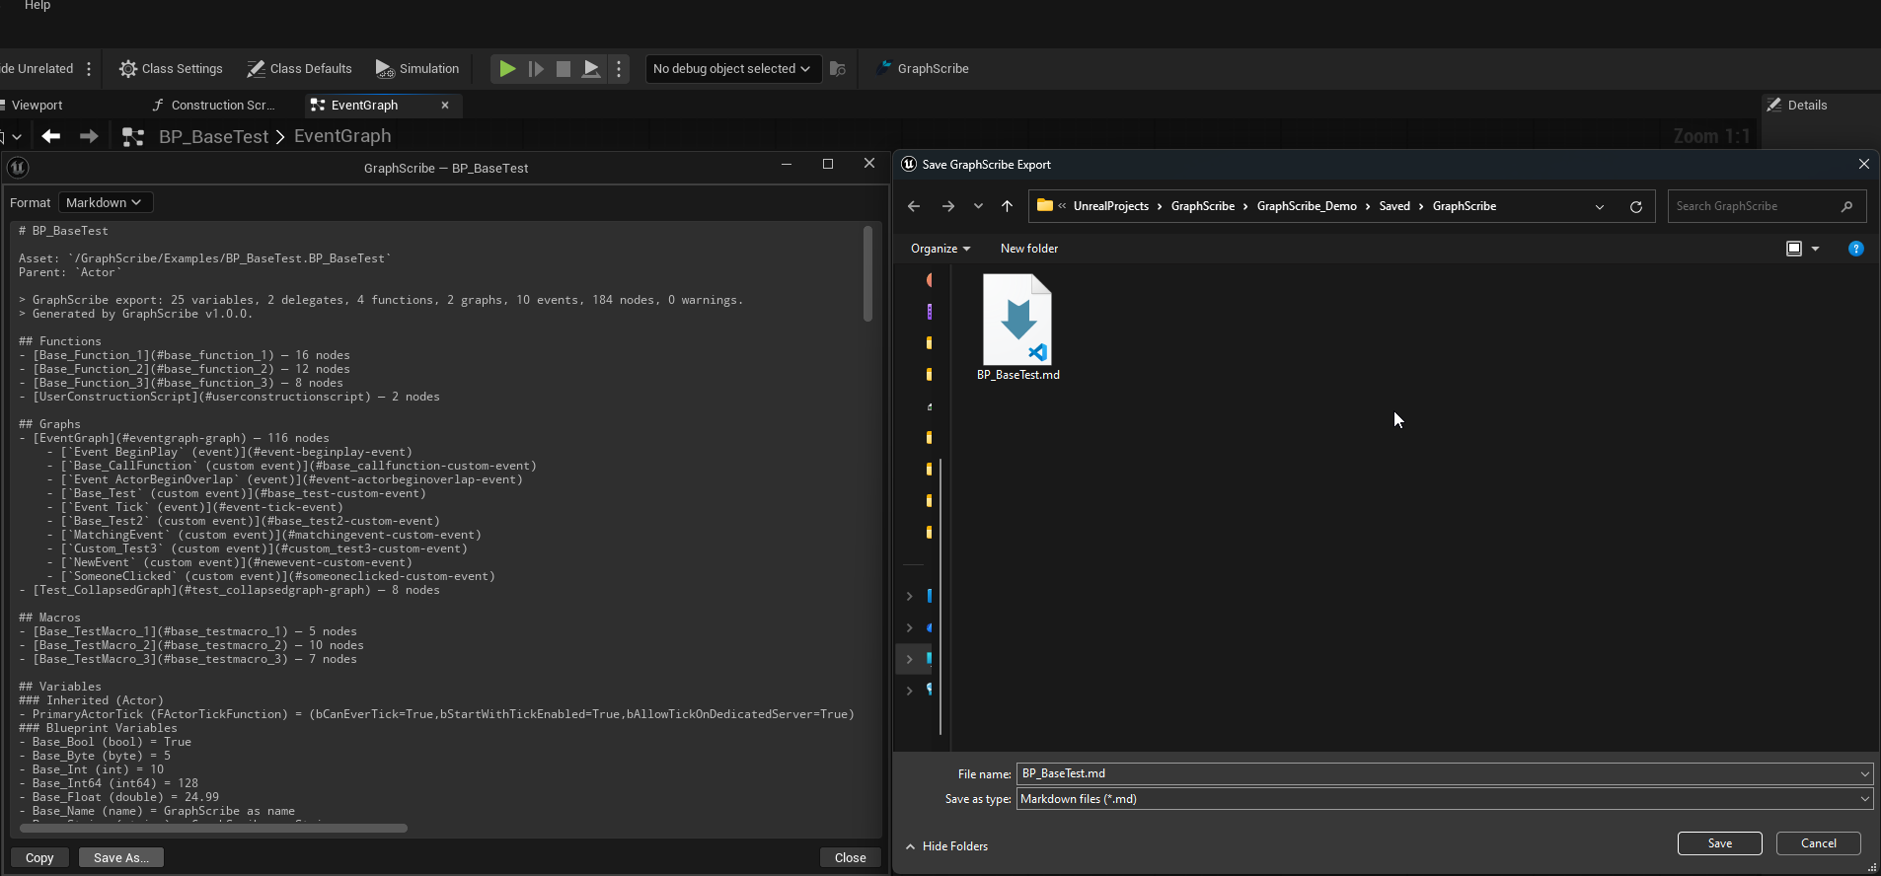Open the Organize menu
1881x876 pixels.
[940, 249]
